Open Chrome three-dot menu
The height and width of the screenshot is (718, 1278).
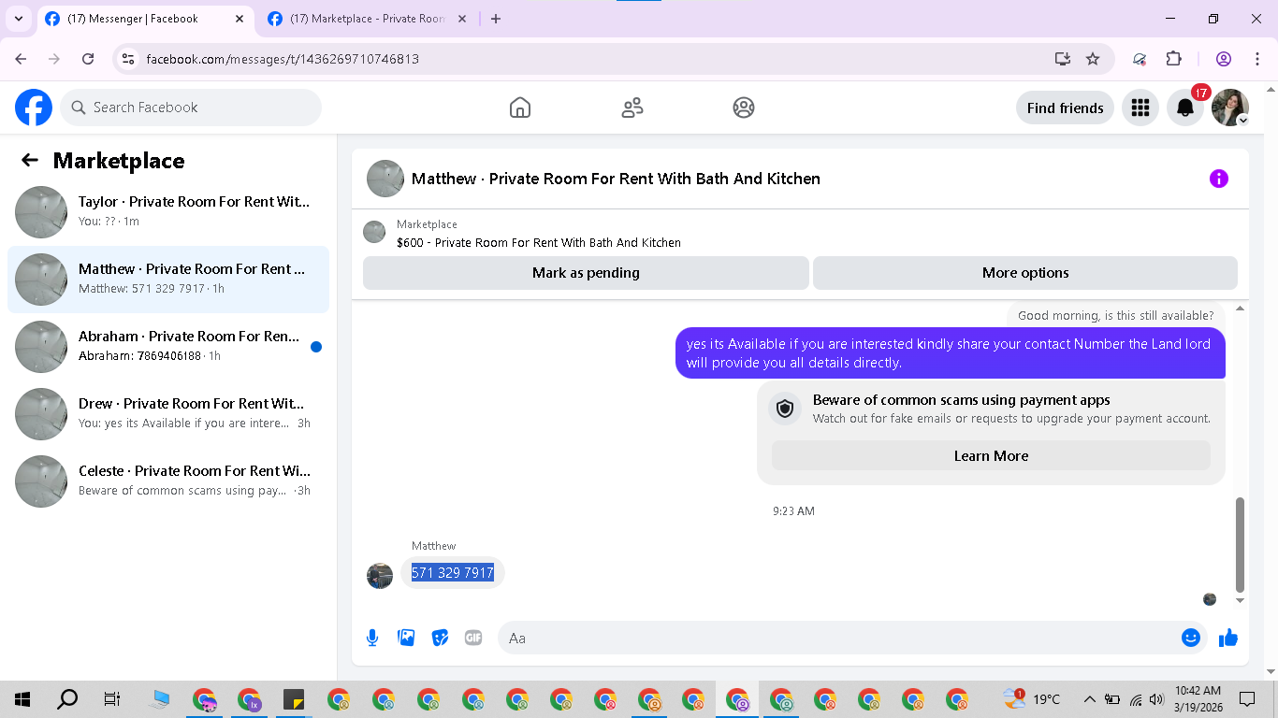pyautogui.click(x=1257, y=59)
